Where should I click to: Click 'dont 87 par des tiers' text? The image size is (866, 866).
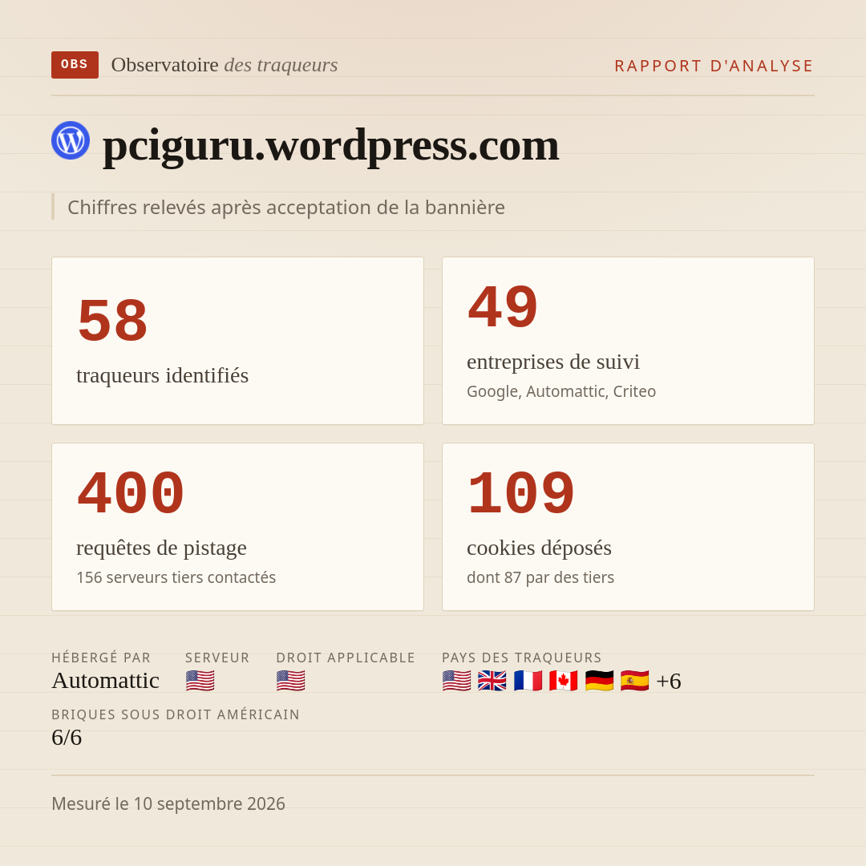point(540,577)
